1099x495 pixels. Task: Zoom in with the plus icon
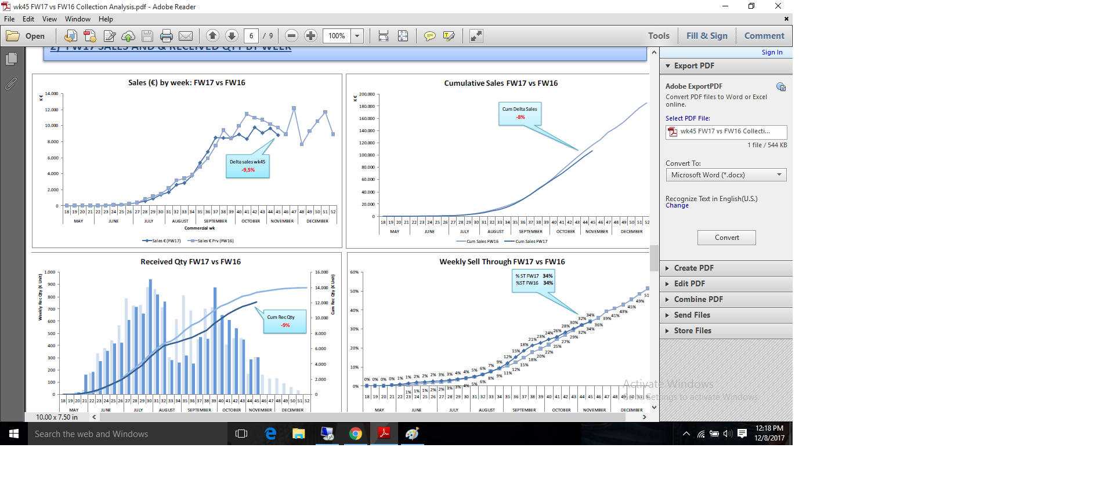(x=311, y=36)
